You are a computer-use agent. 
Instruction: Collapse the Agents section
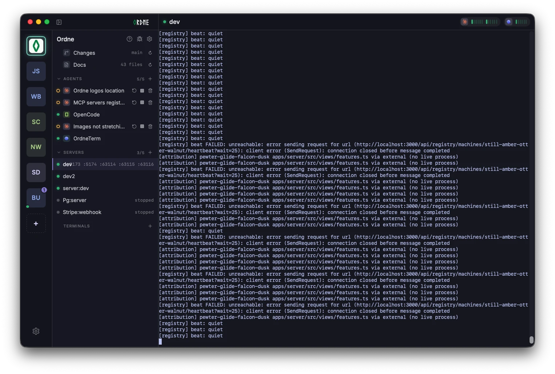[59, 79]
